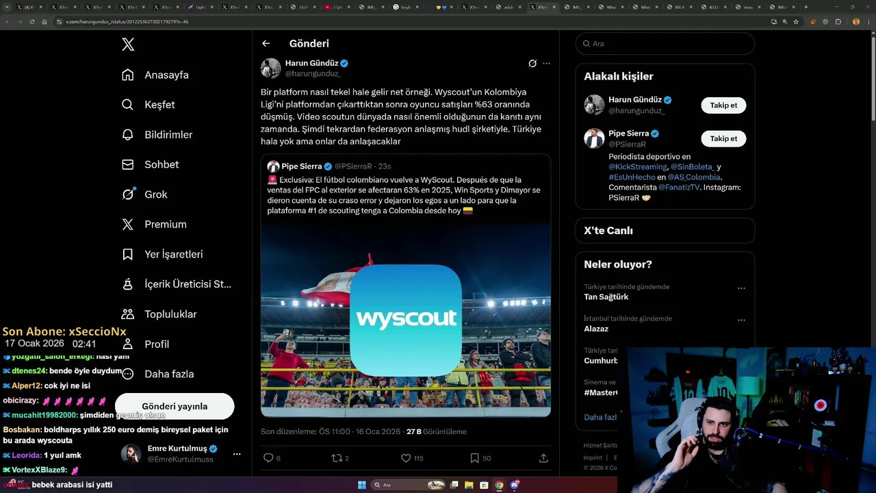This screenshot has width=876, height=493.
Task: Click the browser address bar URL
Action: tap(127, 21)
